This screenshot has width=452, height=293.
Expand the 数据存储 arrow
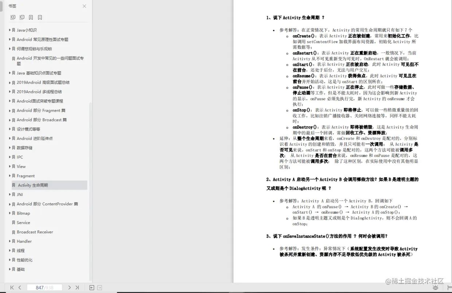[x=10, y=148]
